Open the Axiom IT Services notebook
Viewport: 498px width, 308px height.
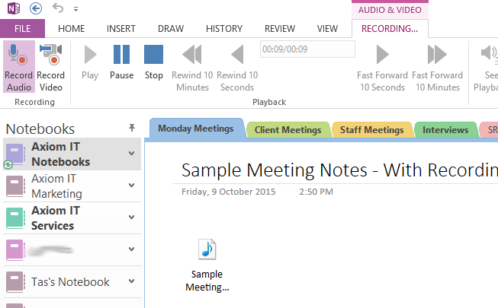(72, 218)
